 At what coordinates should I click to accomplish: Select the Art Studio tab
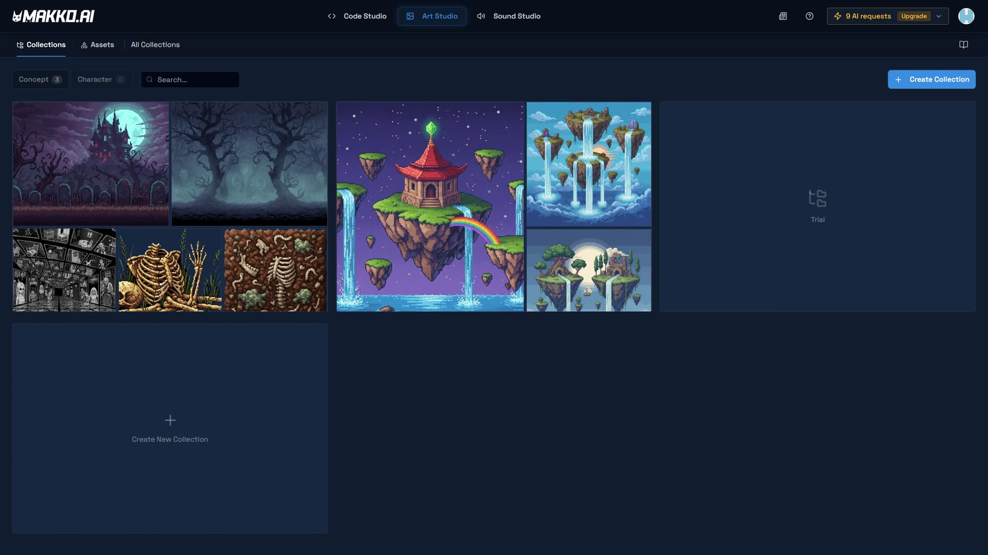(432, 16)
